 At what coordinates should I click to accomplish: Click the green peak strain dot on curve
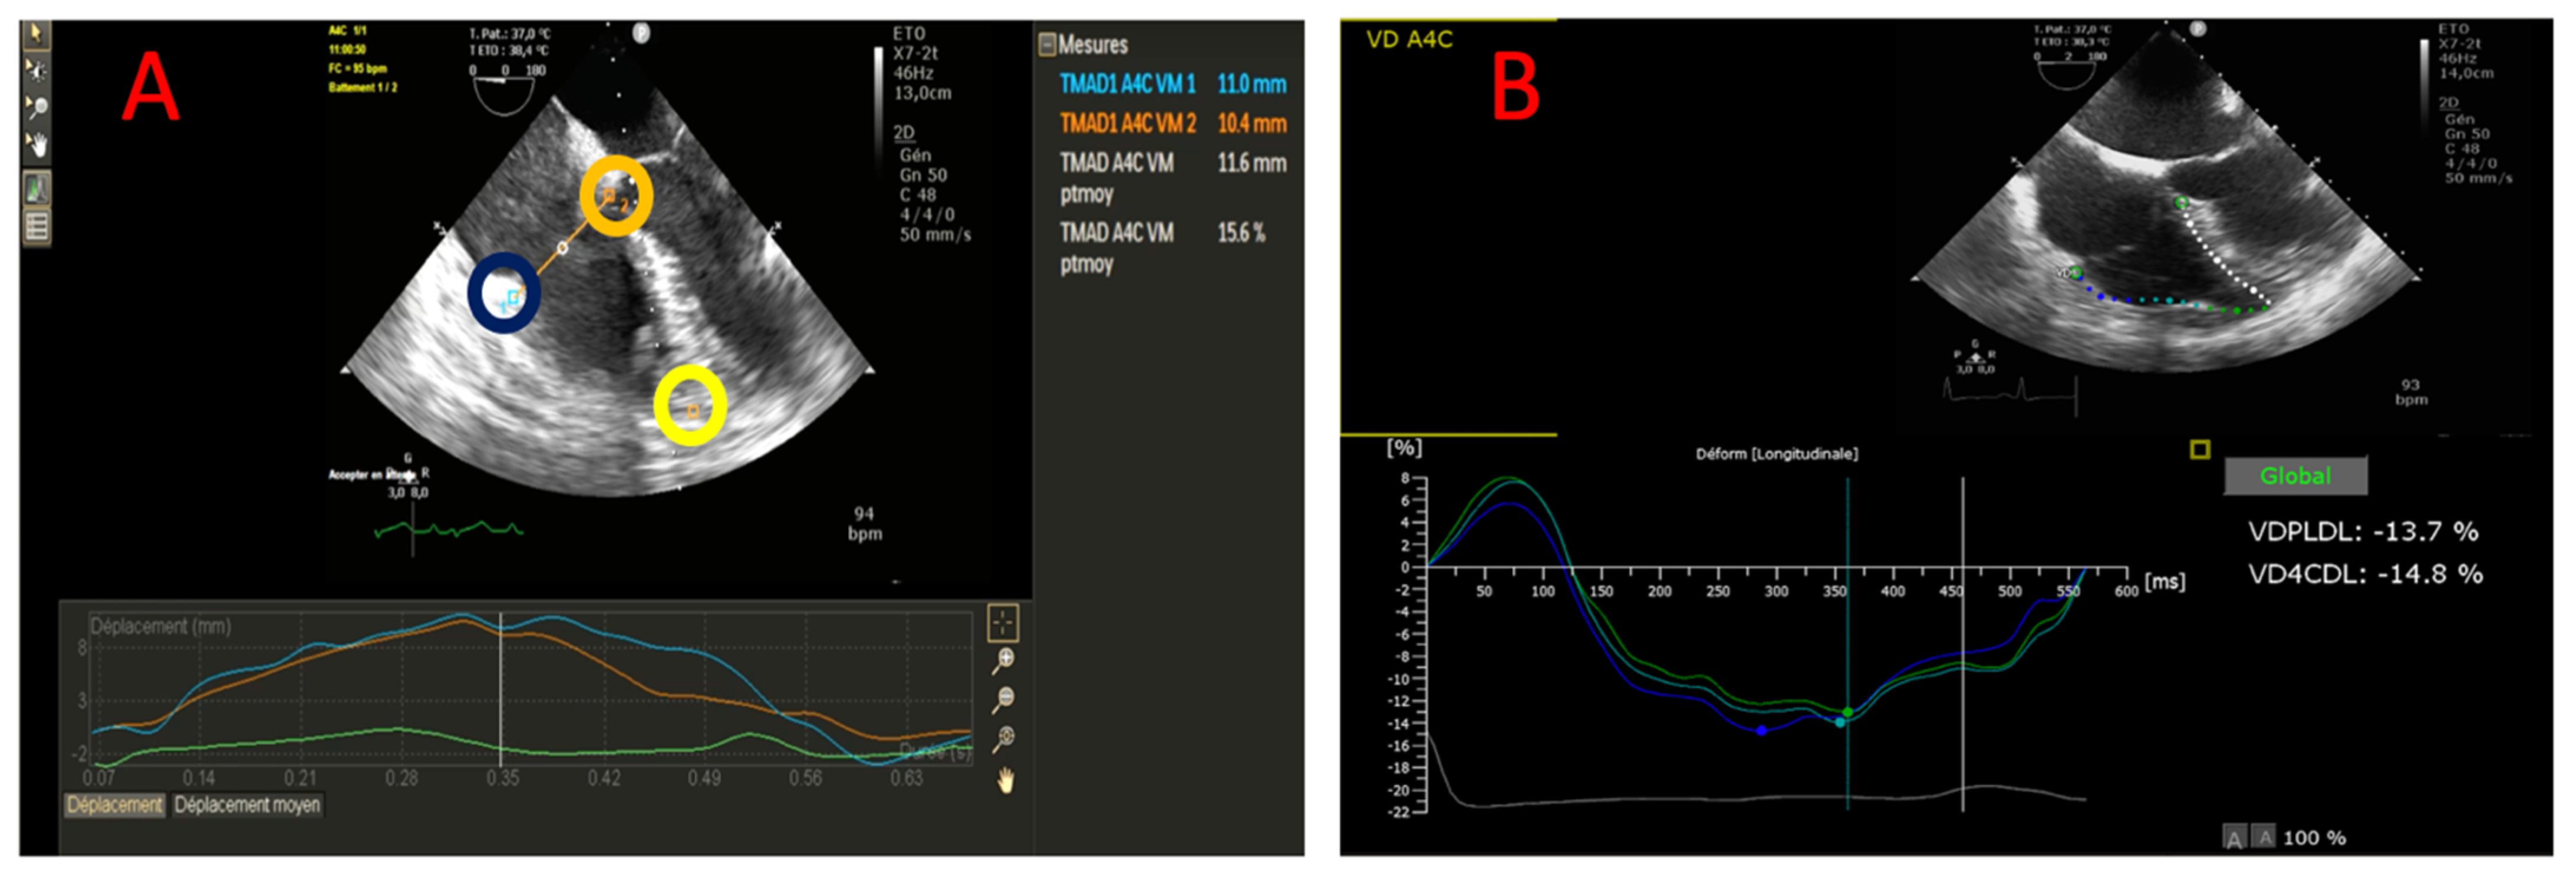(x=1848, y=712)
